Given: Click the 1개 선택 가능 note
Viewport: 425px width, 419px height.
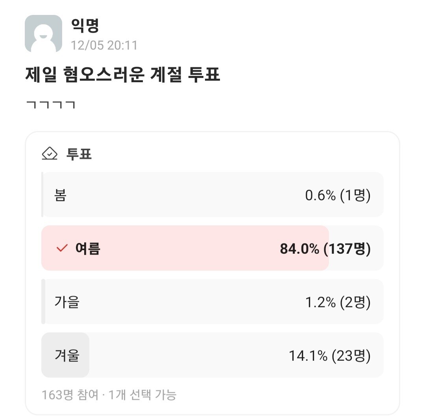Looking at the screenshot, I should pyautogui.click(x=142, y=395).
